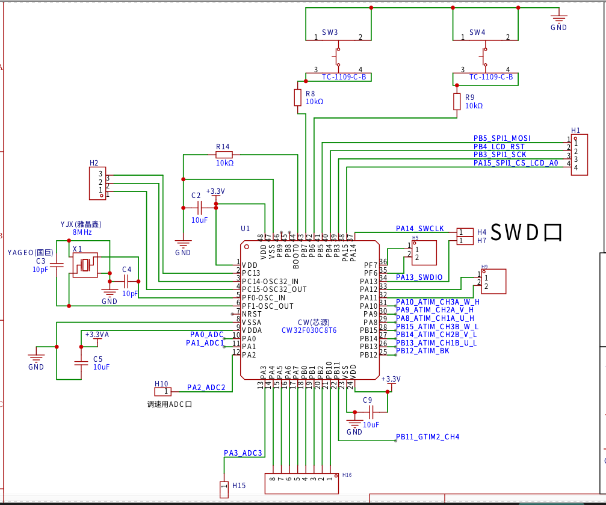
Task: Select the H4 SWD pin connector
Action: click(465, 232)
